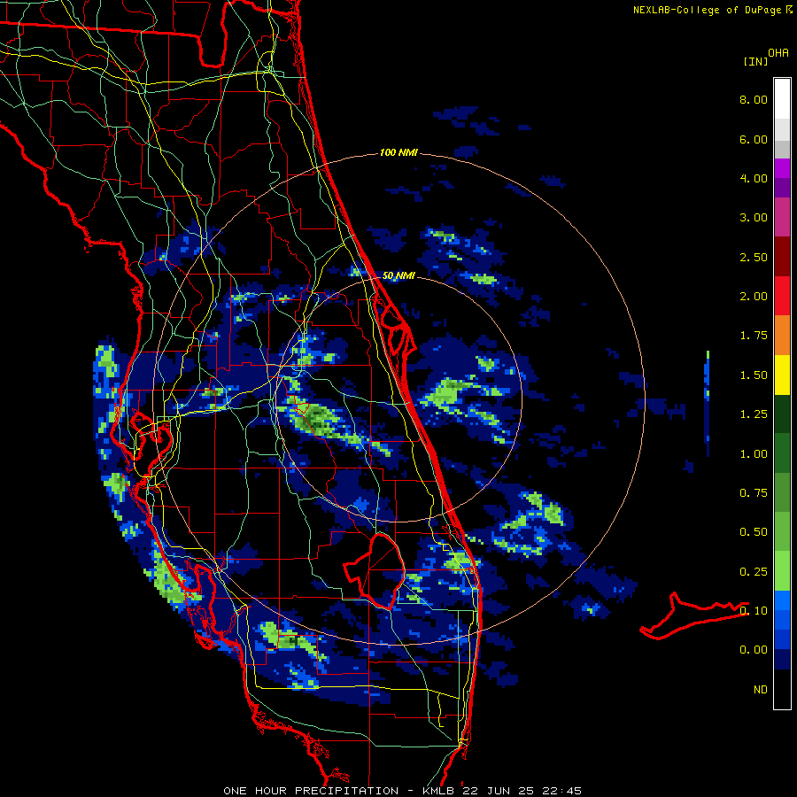Click the 8.00 legend value
Image resolution: width=797 pixels, height=797 pixels.
(754, 99)
